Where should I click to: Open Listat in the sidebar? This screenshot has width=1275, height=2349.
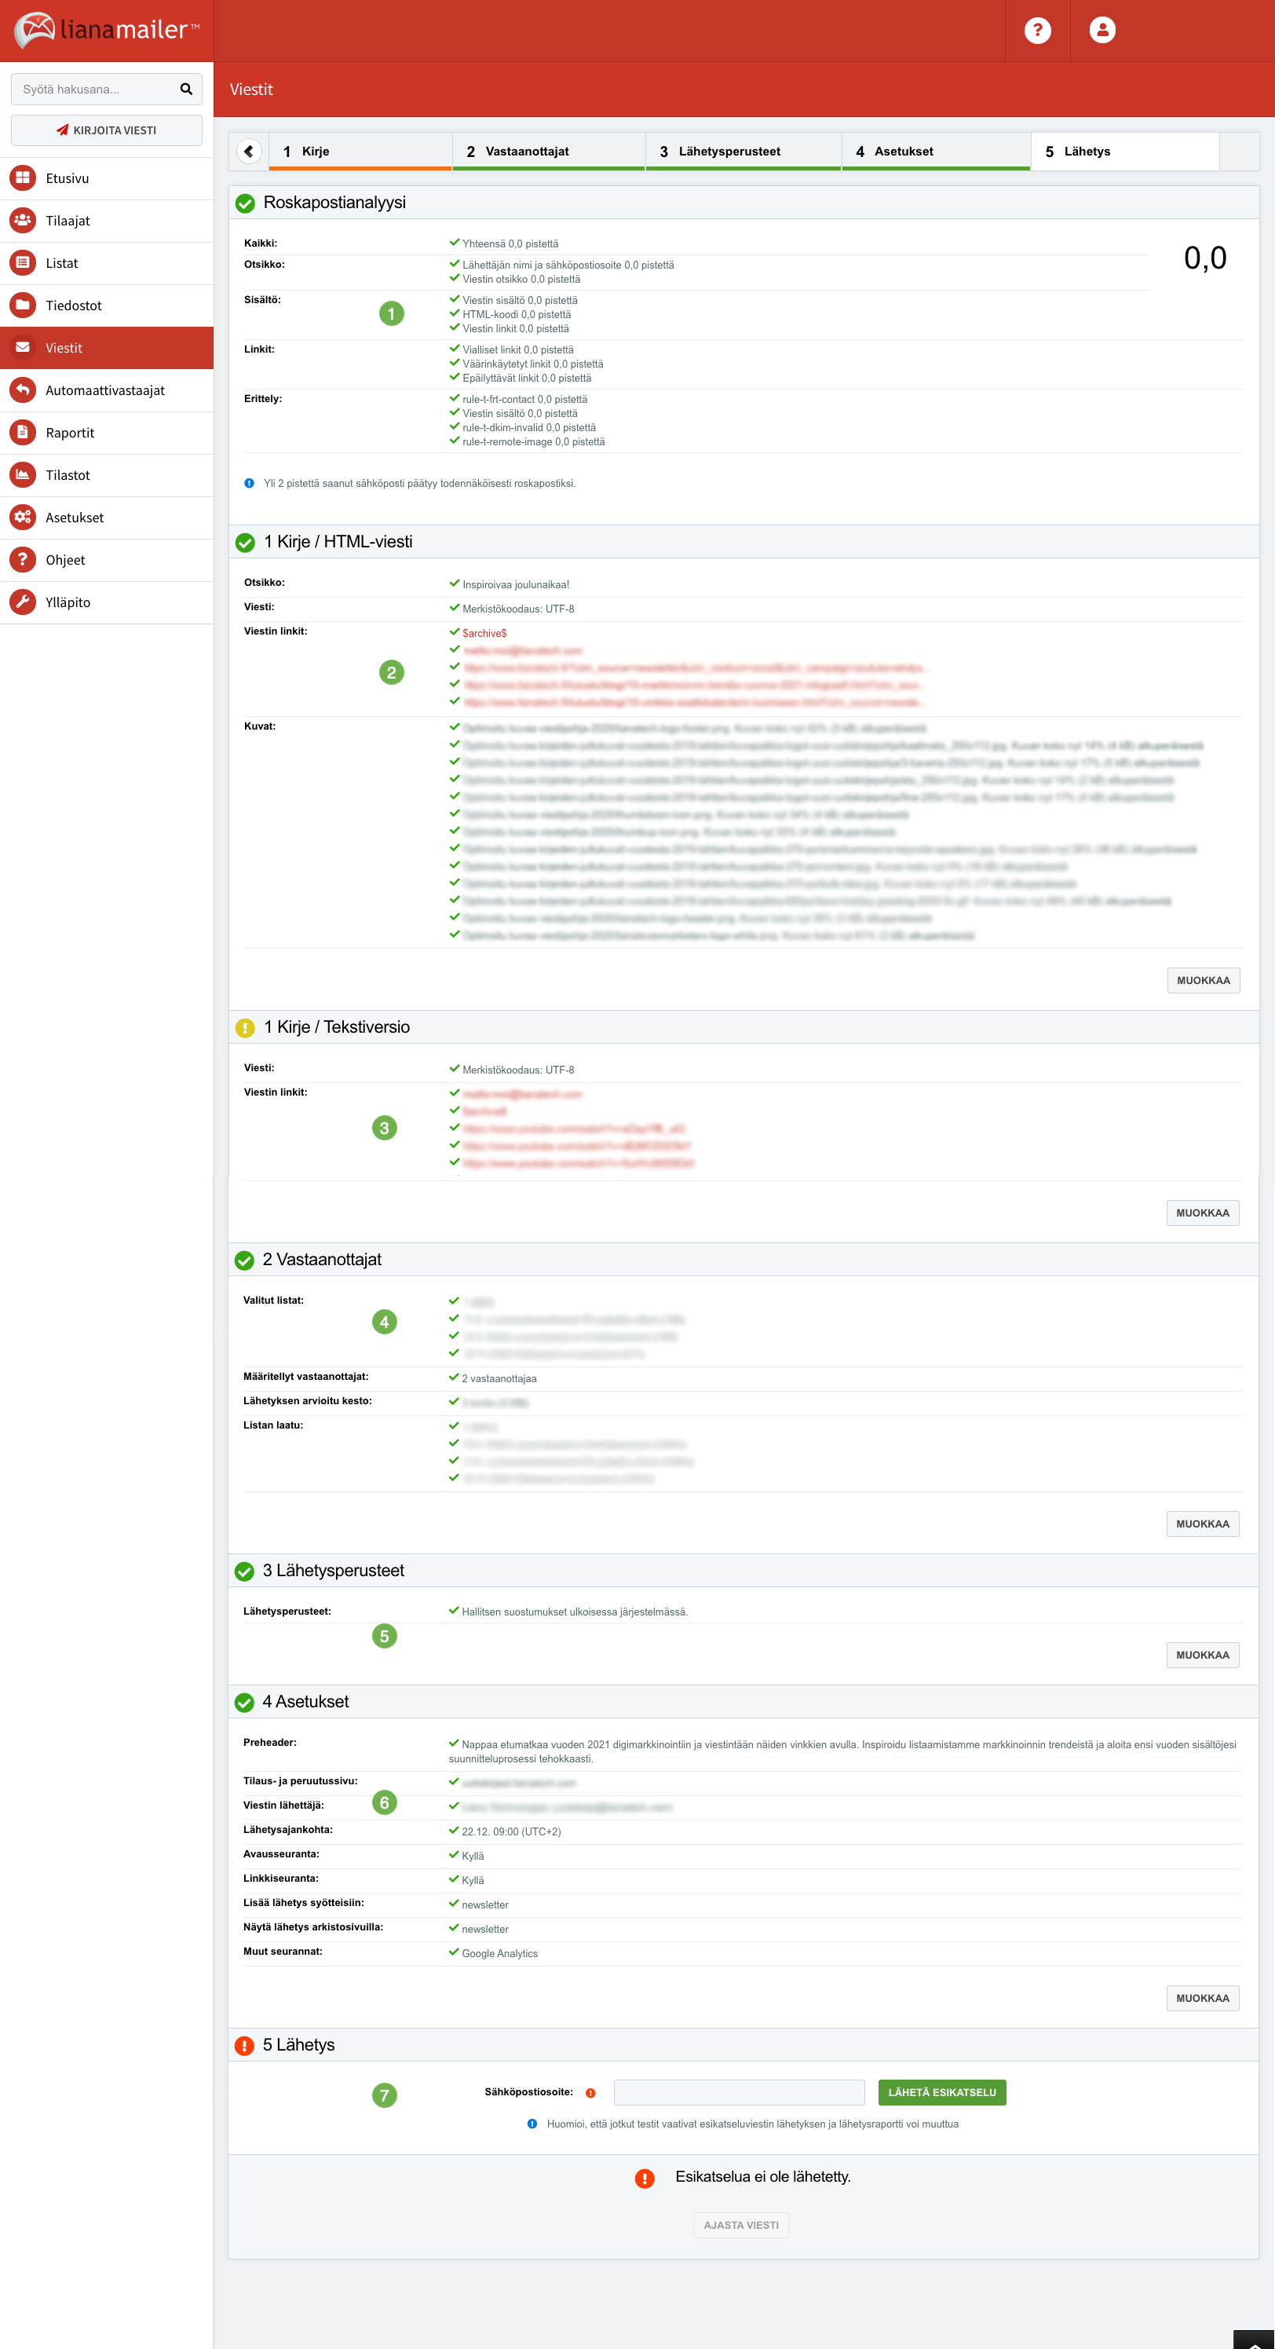(107, 262)
